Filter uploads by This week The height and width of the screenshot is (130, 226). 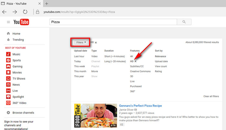pos(79,66)
